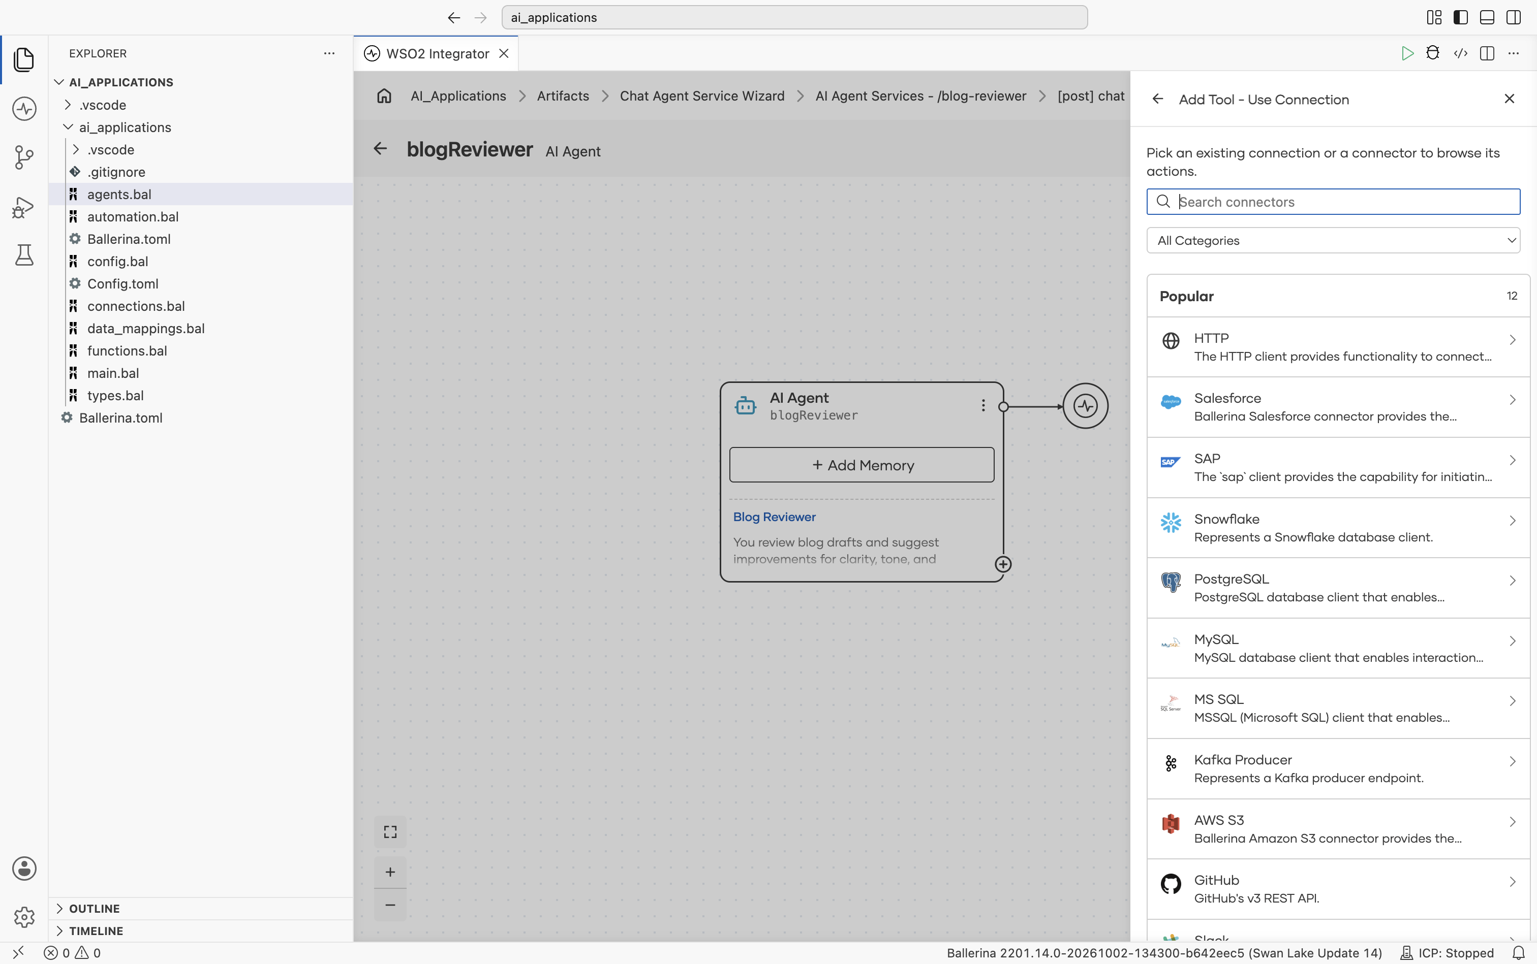Open the Source Control view
The height and width of the screenshot is (964, 1537).
pyautogui.click(x=23, y=157)
